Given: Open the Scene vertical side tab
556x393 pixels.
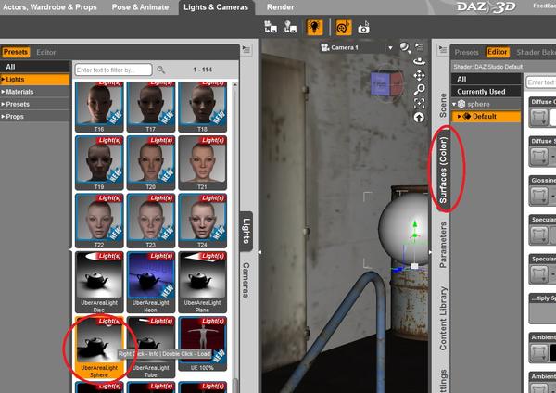Looking at the screenshot, I should coord(443,105).
